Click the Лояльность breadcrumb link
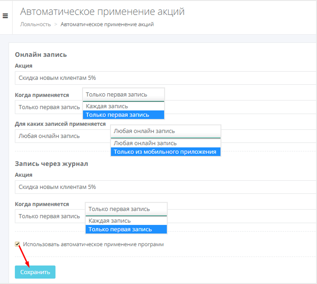 click(35, 24)
